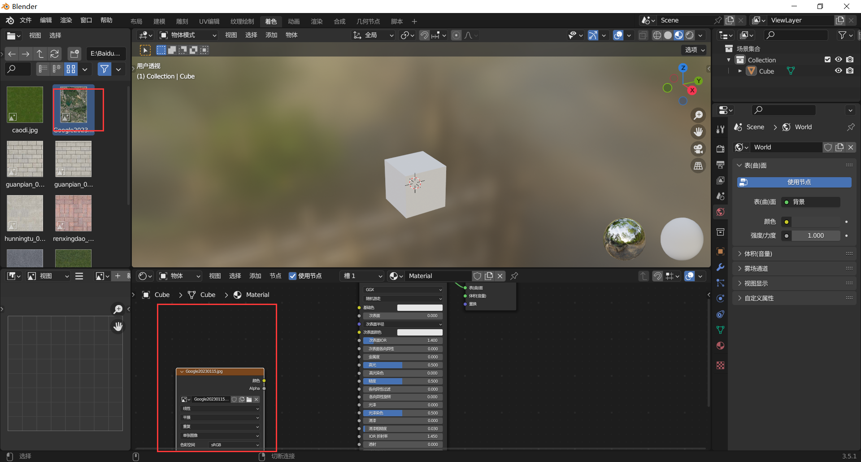
Task: Open the Slot 1 material slot dropdown
Action: tap(363, 276)
